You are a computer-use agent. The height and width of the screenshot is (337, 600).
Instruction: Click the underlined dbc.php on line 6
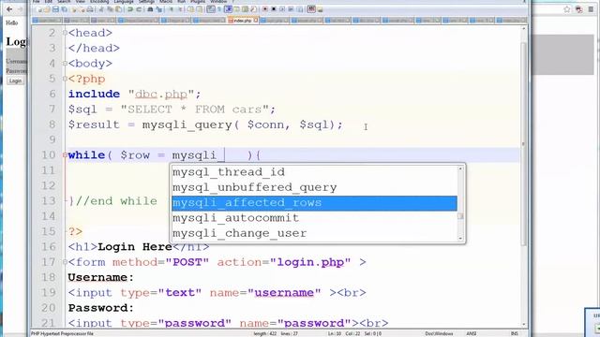pyautogui.click(x=161, y=94)
